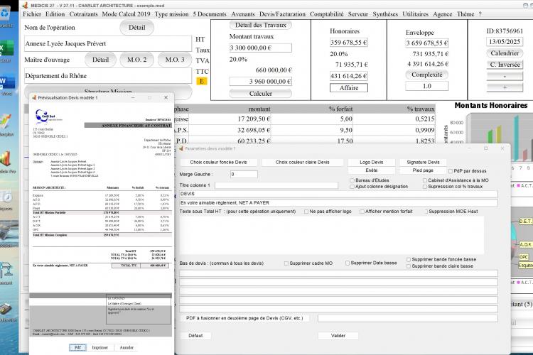Open the Thème menu
The height and width of the screenshot is (355, 533).
(465, 14)
